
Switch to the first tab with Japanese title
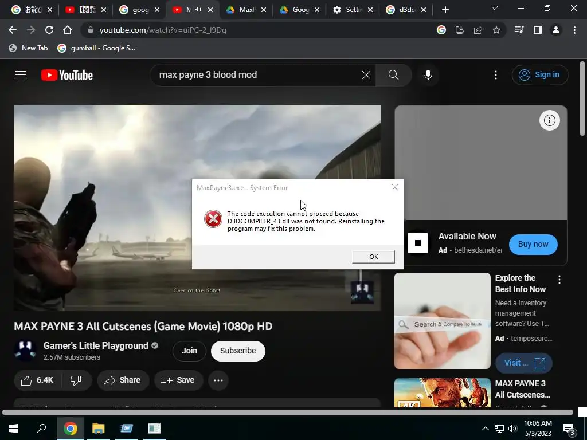(x=32, y=10)
